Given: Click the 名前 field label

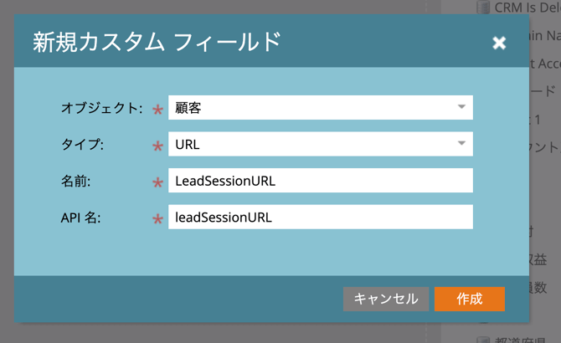Looking at the screenshot, I should (x=76, y=181).
